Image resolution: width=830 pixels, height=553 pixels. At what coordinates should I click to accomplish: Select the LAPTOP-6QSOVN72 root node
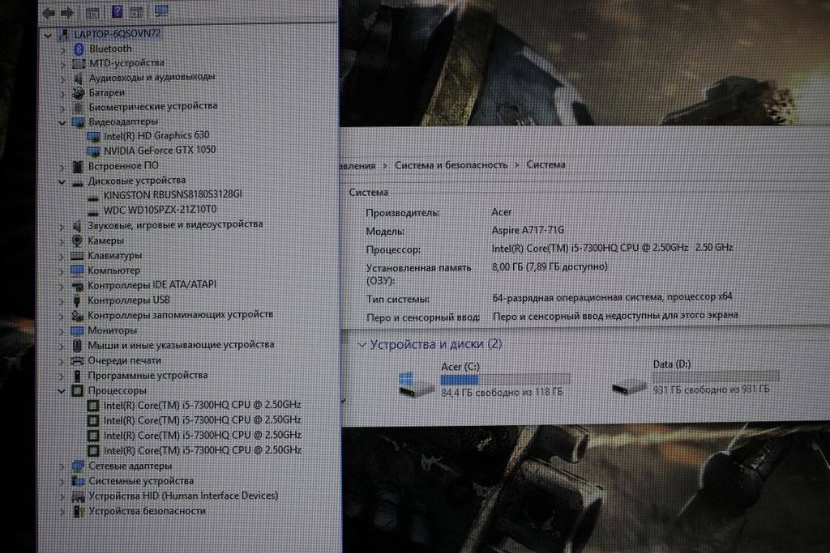(x=117, y=34)
